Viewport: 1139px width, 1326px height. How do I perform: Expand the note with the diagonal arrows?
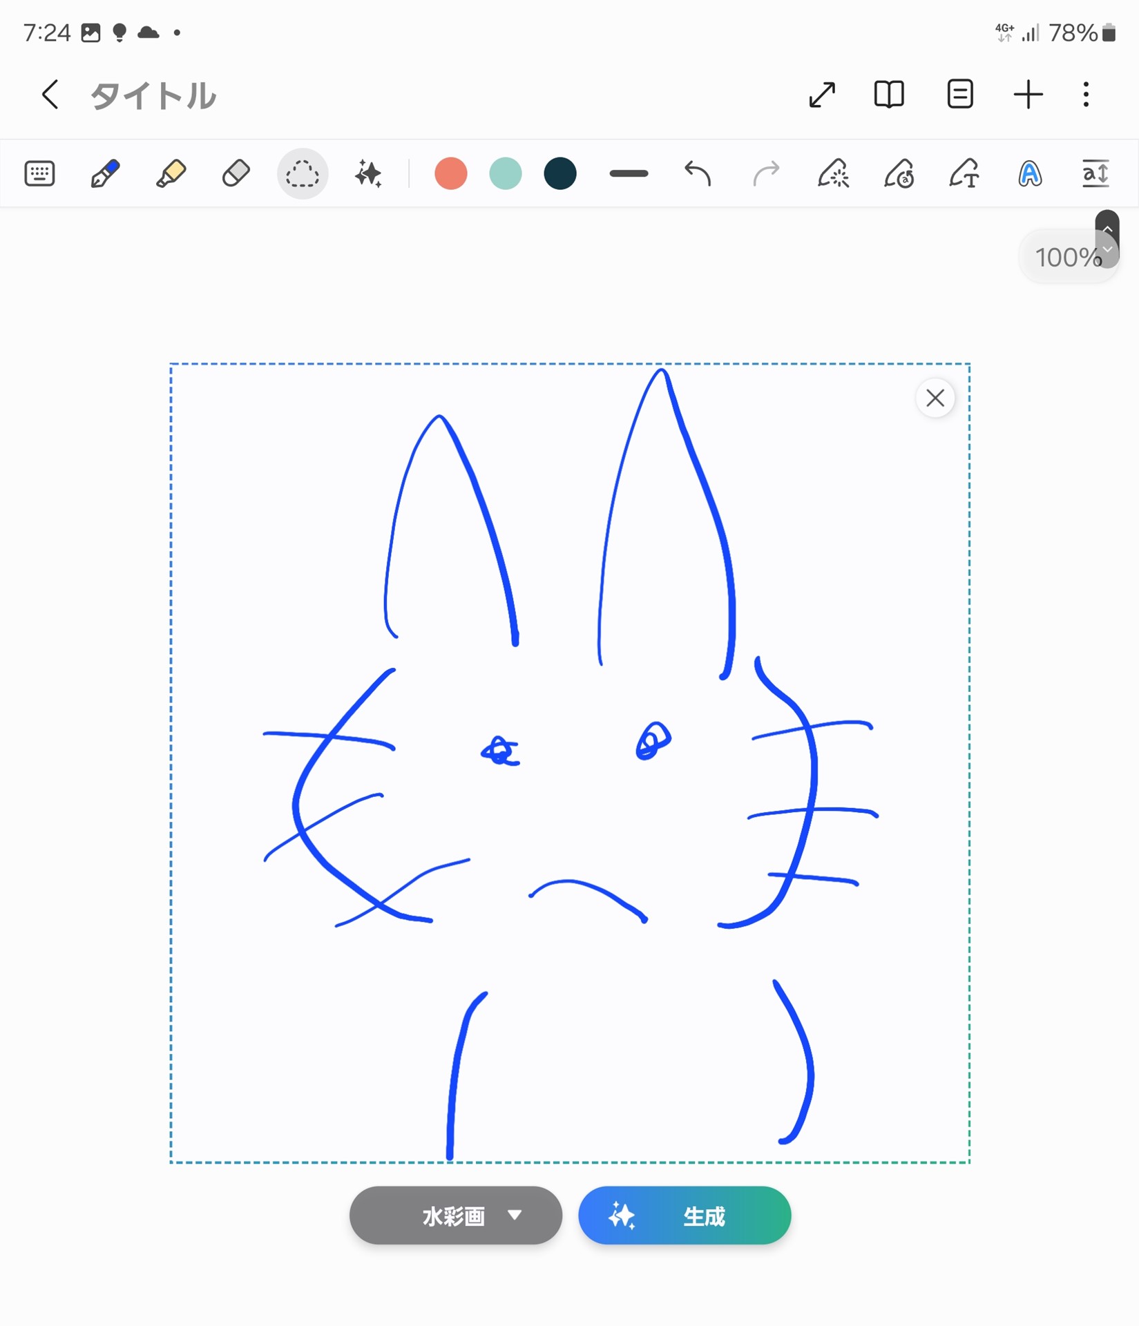[821, 95]
